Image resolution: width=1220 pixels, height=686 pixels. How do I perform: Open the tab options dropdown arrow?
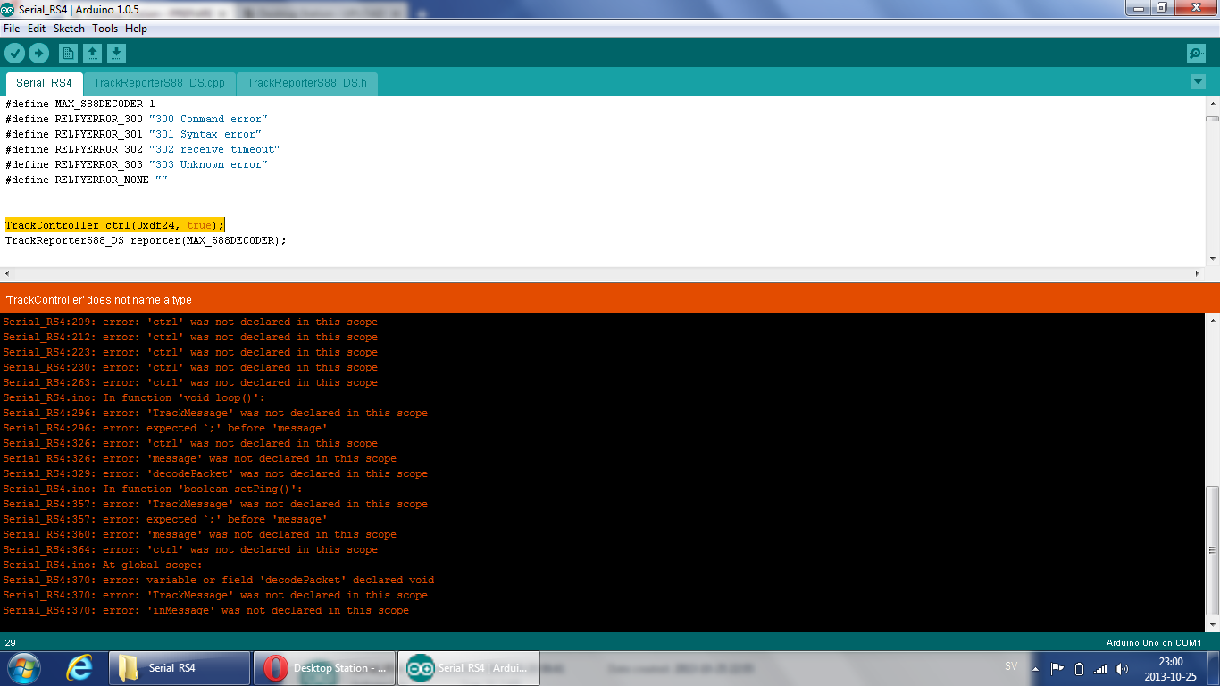pos(1198,82)
